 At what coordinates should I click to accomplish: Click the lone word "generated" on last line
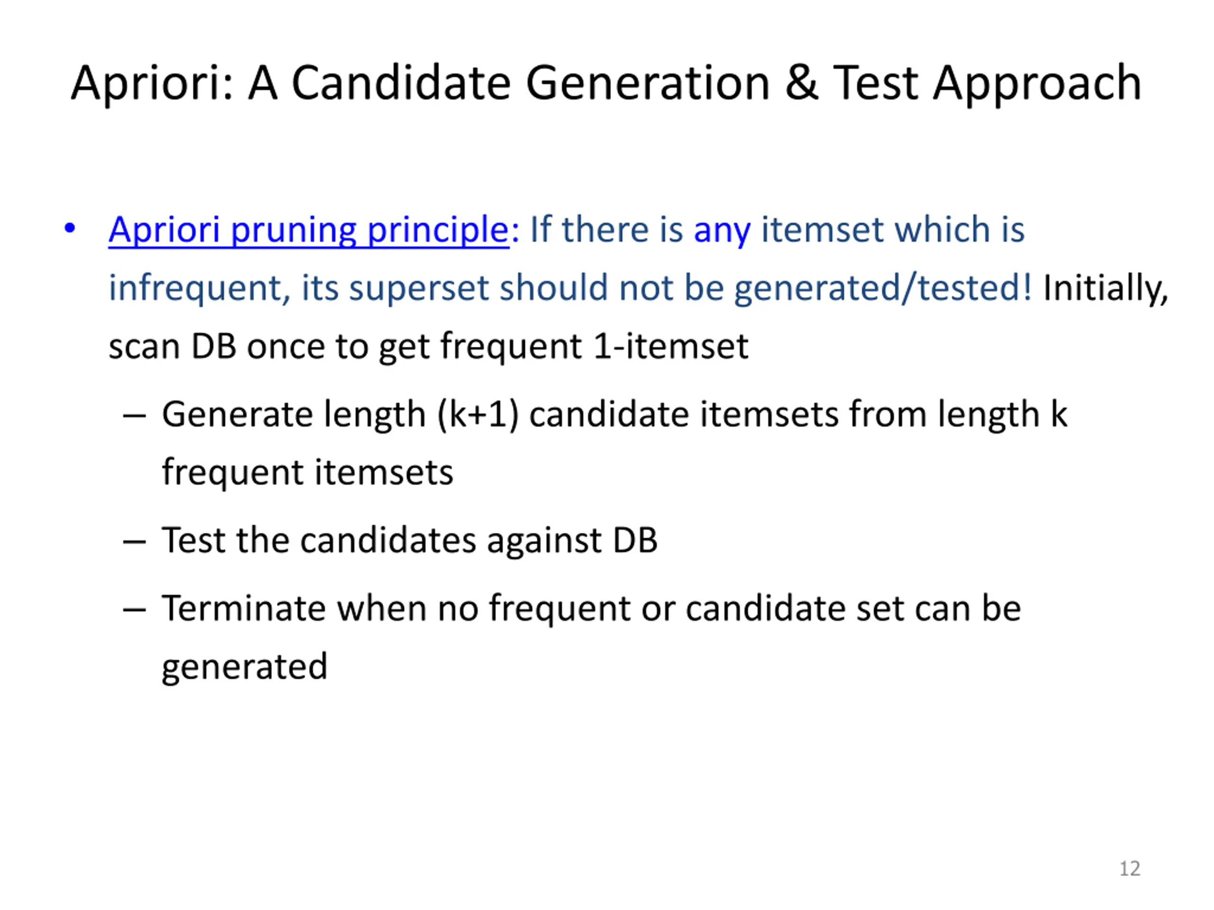click(244, 667)
